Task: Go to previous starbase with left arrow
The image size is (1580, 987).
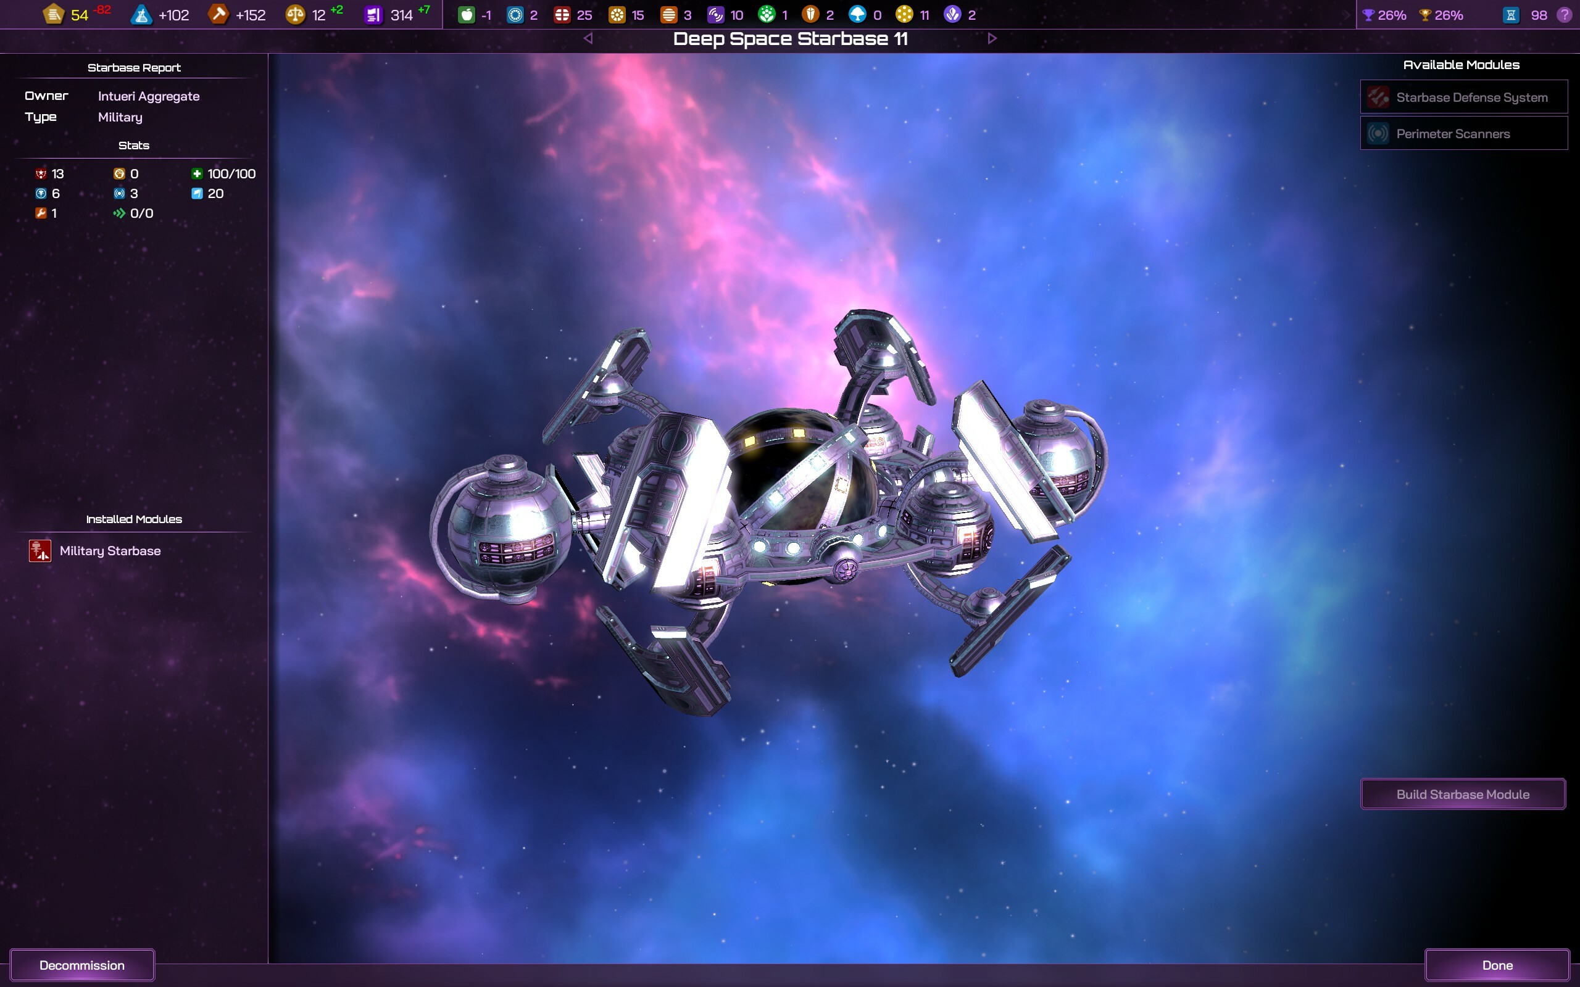Action: (x=588, y=38)
